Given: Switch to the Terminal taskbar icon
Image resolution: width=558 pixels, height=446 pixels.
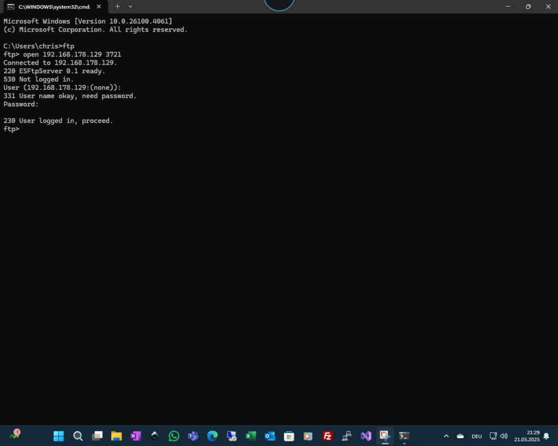Looking at the screenshot, I should (404, 436).
